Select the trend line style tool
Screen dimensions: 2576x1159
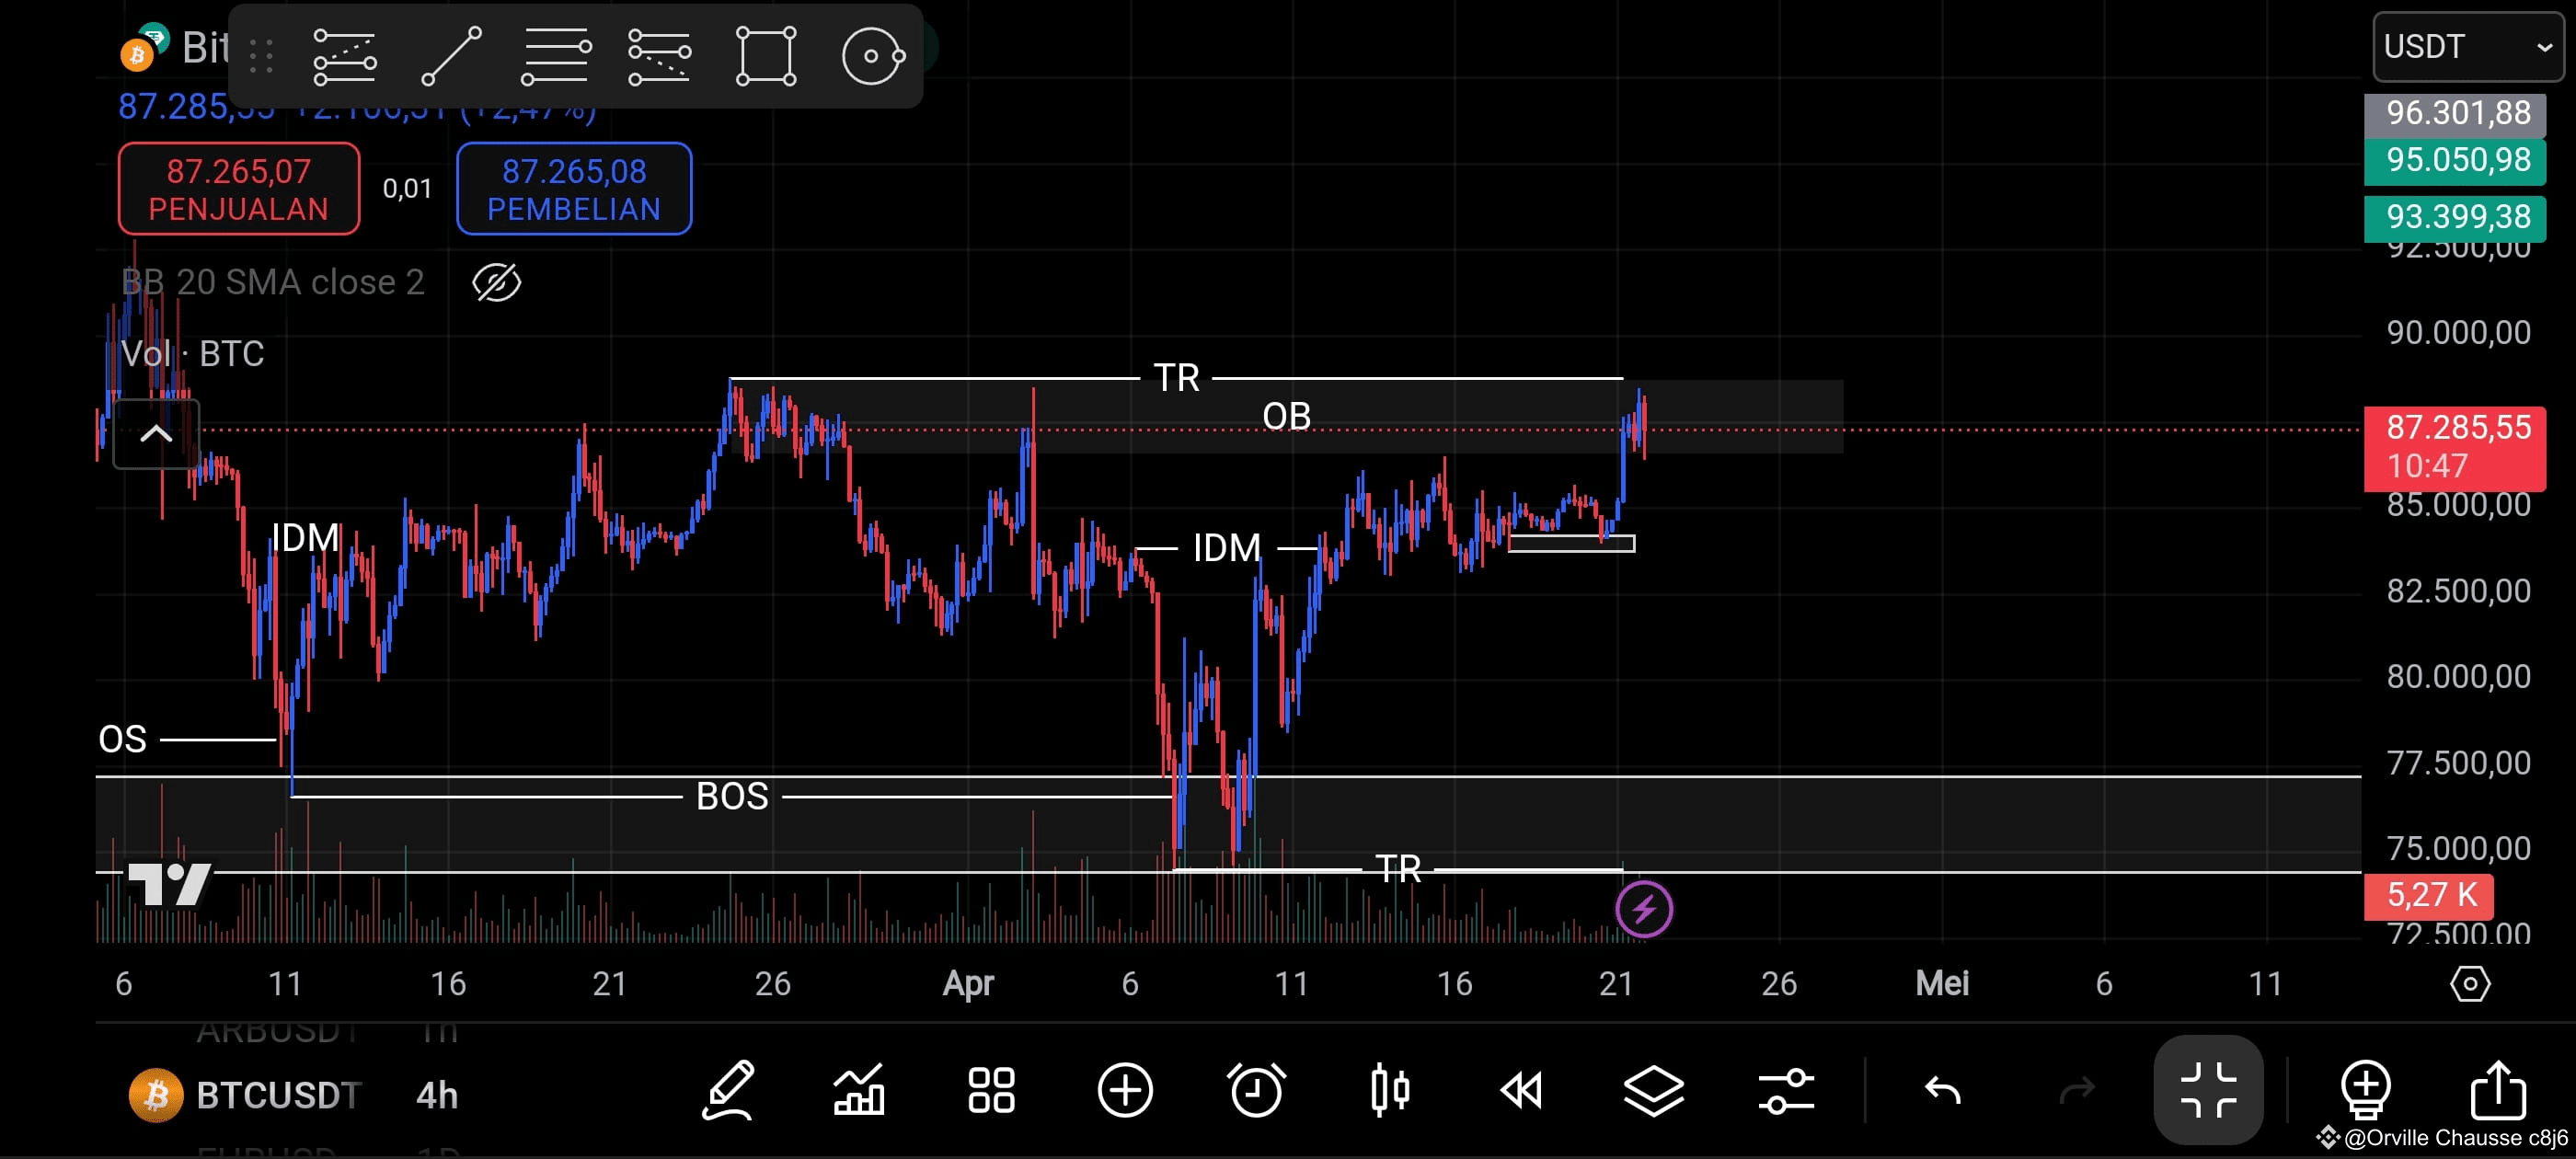click(x=345, y=56)
